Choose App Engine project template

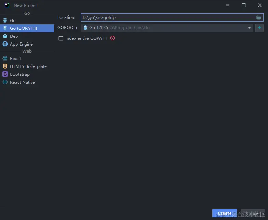pos(27,44)
